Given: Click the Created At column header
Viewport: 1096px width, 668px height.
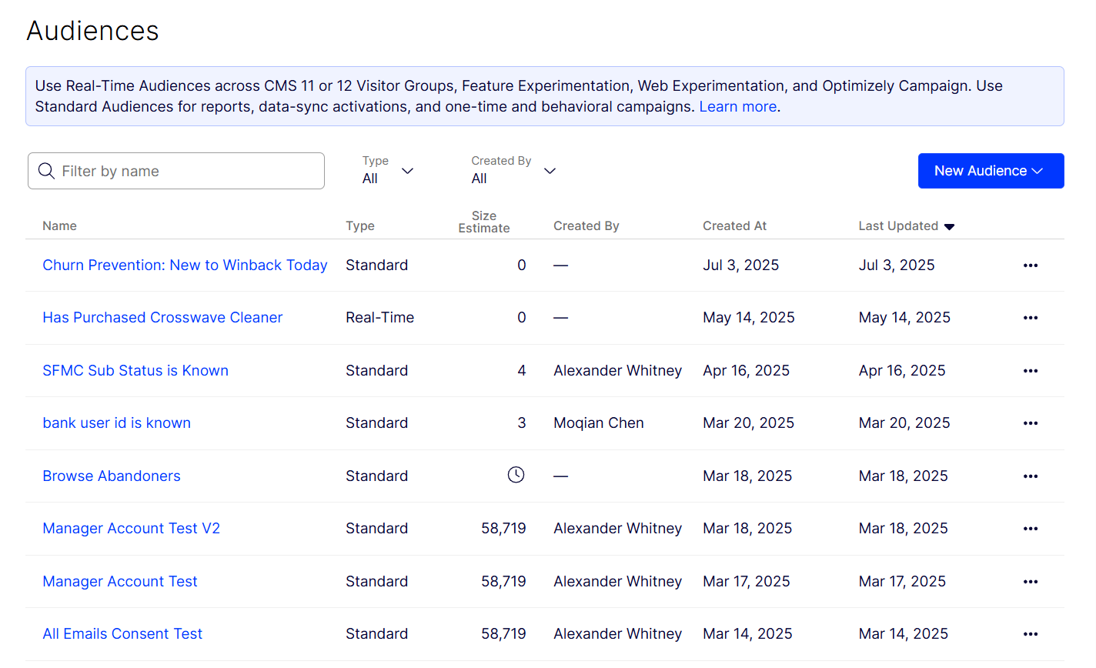Looking at the screenshot, I should (x=734, y=226).
